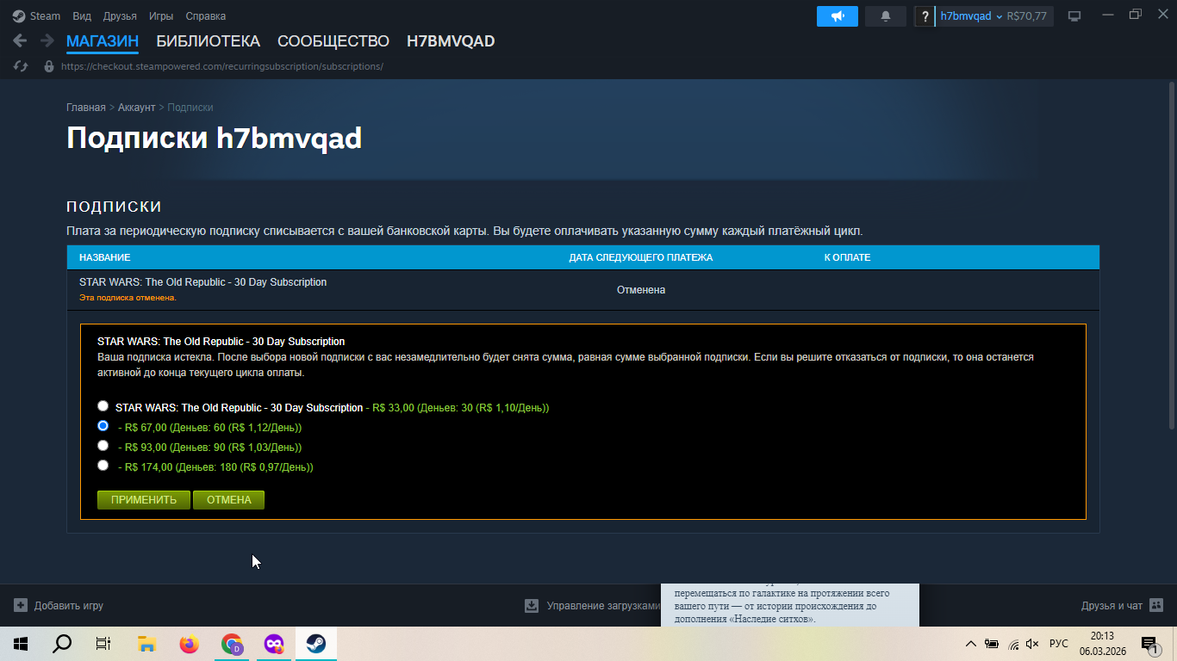The image size is (1177, 661).
Task: Go forward using the right arrow
Action: point(47,40)
